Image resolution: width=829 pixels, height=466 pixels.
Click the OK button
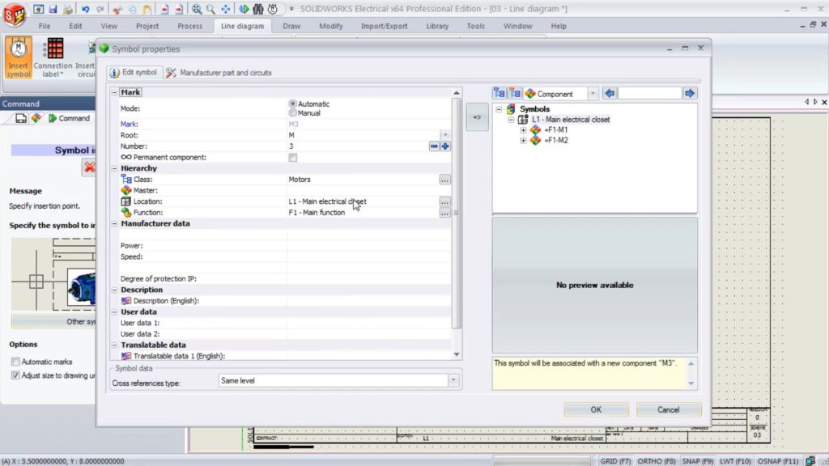[596, 410]
